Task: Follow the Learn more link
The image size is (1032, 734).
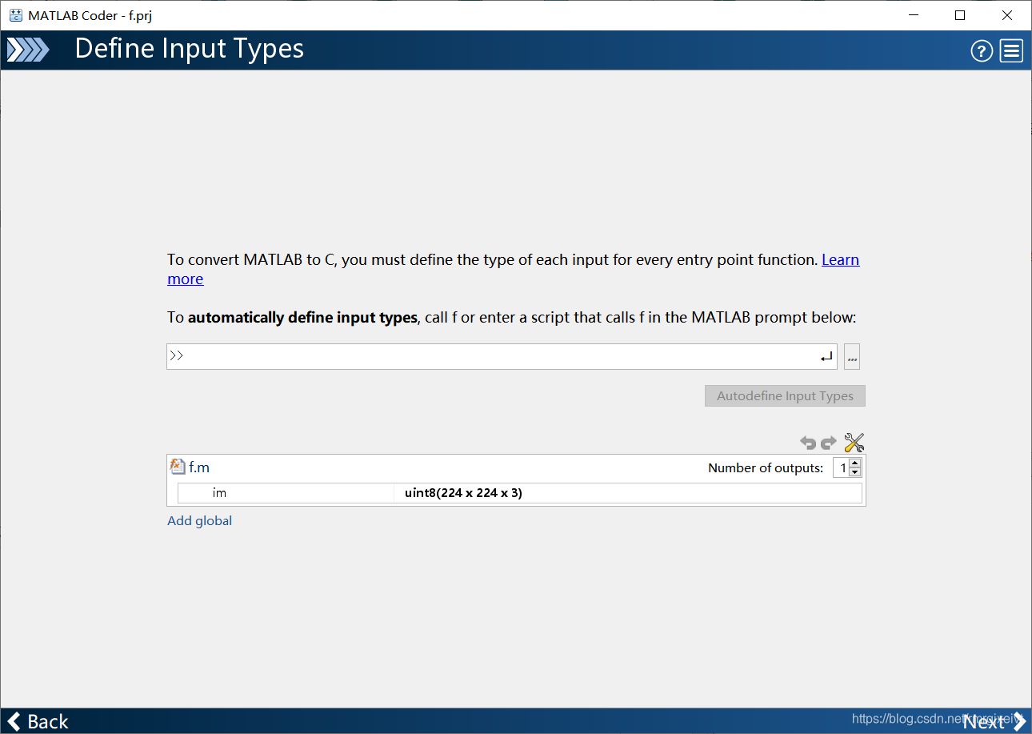Action: tap(841, 260)
